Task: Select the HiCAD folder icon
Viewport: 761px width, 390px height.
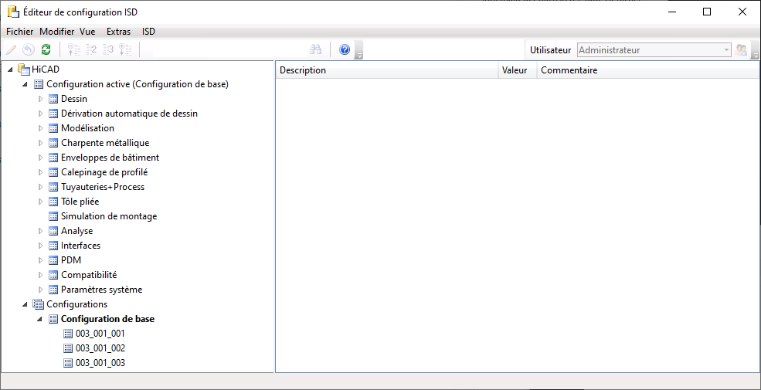Action: 24,70
